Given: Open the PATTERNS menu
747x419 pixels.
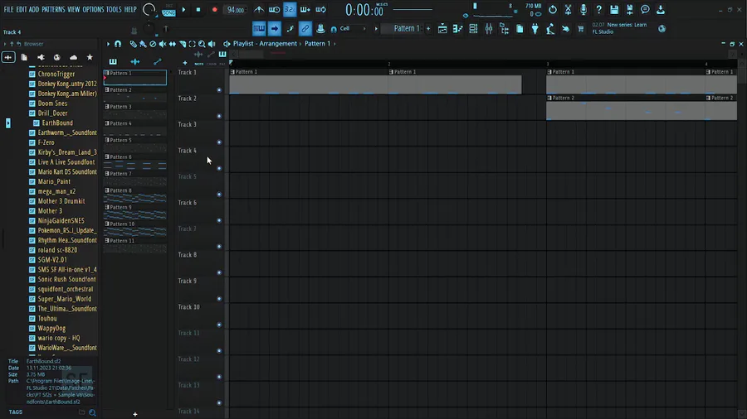Looking at the screenshot, I should pyautogui.click(x=53, y=9).
